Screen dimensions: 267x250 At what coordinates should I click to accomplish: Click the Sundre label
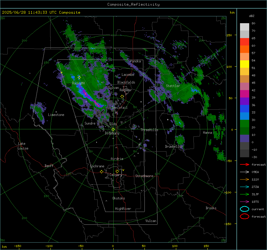pyautogui.click(x=90, y=123)
